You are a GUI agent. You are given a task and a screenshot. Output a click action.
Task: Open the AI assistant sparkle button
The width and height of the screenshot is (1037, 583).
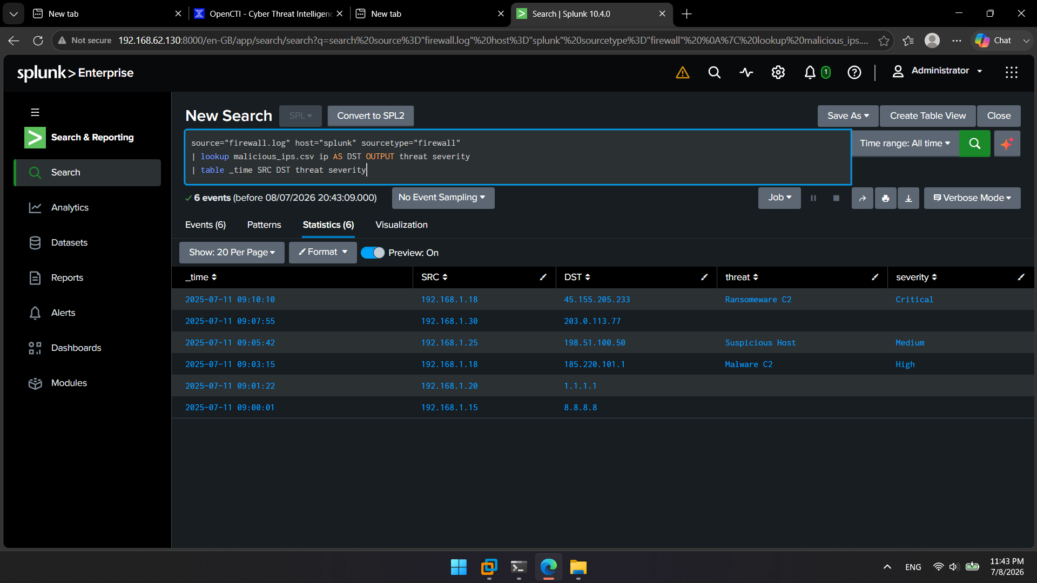1007,144
